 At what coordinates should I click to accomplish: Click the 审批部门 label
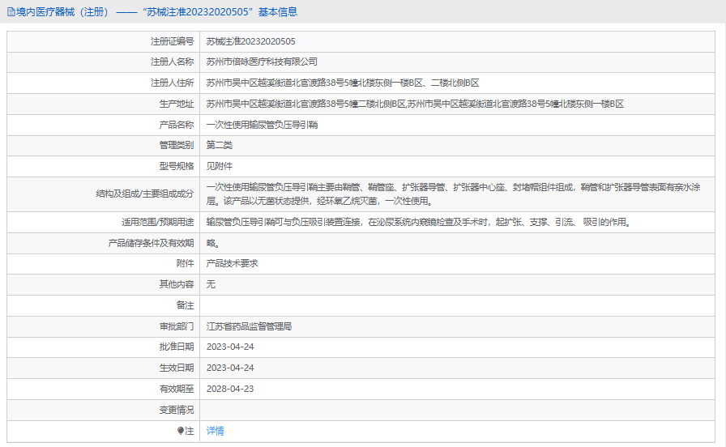(177, 326)
